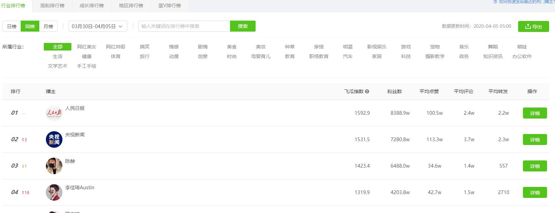Switch to the 蓝V排行榜 tab
The image size is (555, 213).
pos(170,5)
